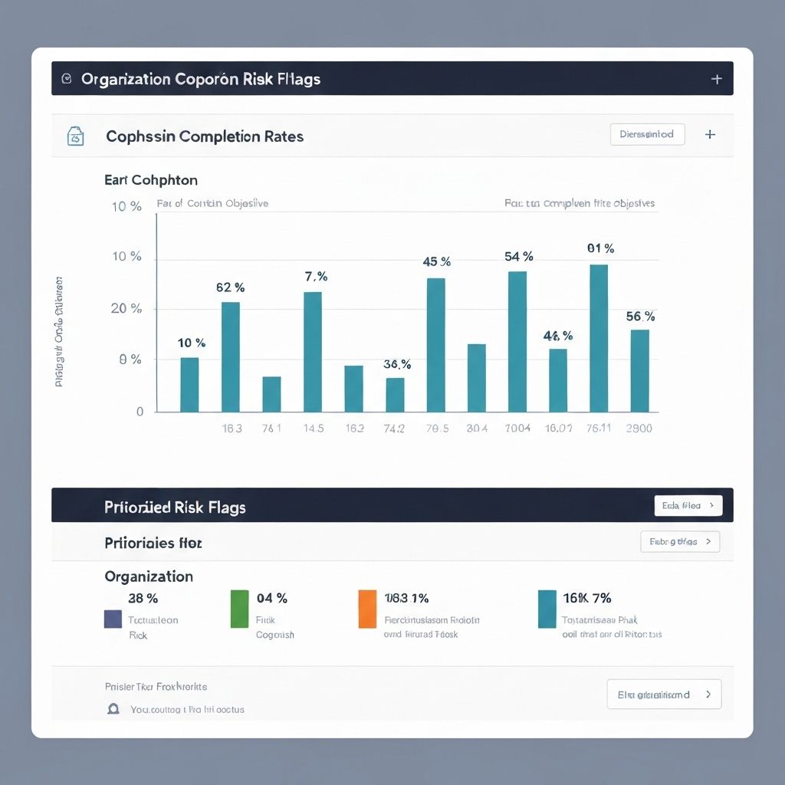The height and width of the screenshot is (785, 785).
Task: Open the button at the bottom right corner
Action: point(664,694)
